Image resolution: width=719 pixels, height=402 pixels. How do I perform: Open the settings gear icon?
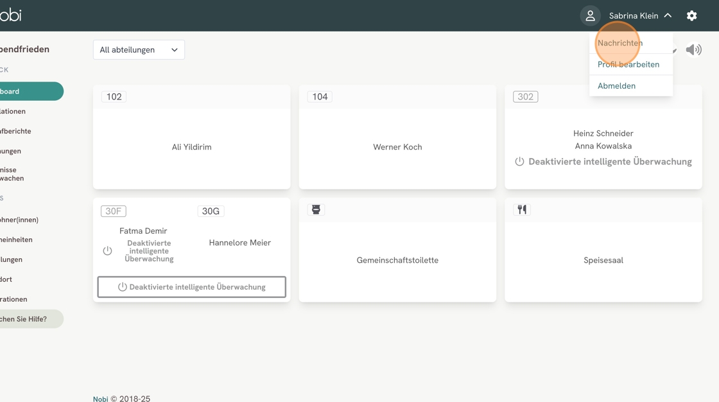click(x=691, y=15)
